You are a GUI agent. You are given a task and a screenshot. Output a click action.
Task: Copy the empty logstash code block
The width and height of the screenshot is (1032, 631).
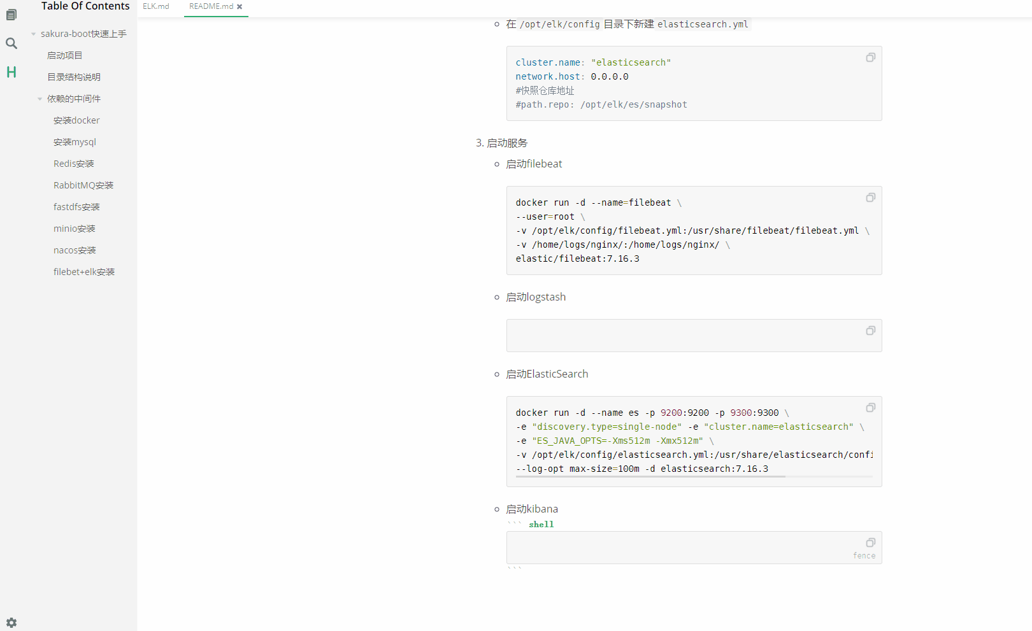(x=870, y=330)
